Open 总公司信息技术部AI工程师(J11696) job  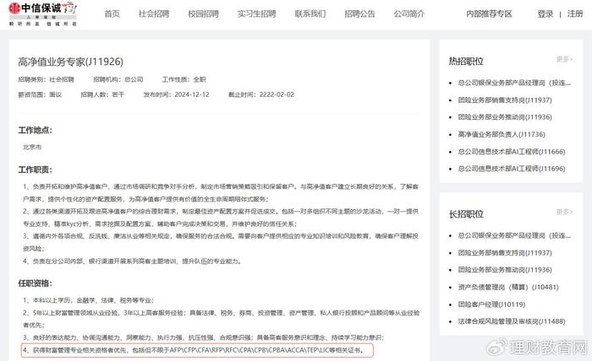click(512, 169)
